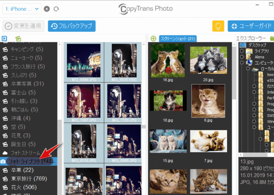Click the eject device icon

pos(46,9)
